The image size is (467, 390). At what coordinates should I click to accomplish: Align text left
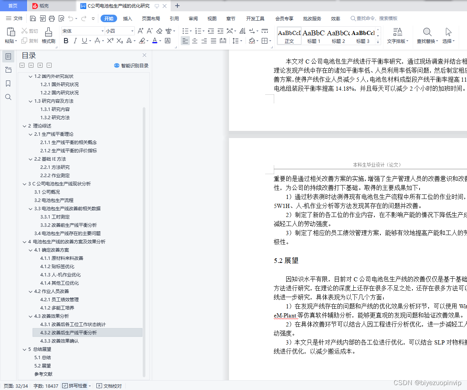[185, 41]
